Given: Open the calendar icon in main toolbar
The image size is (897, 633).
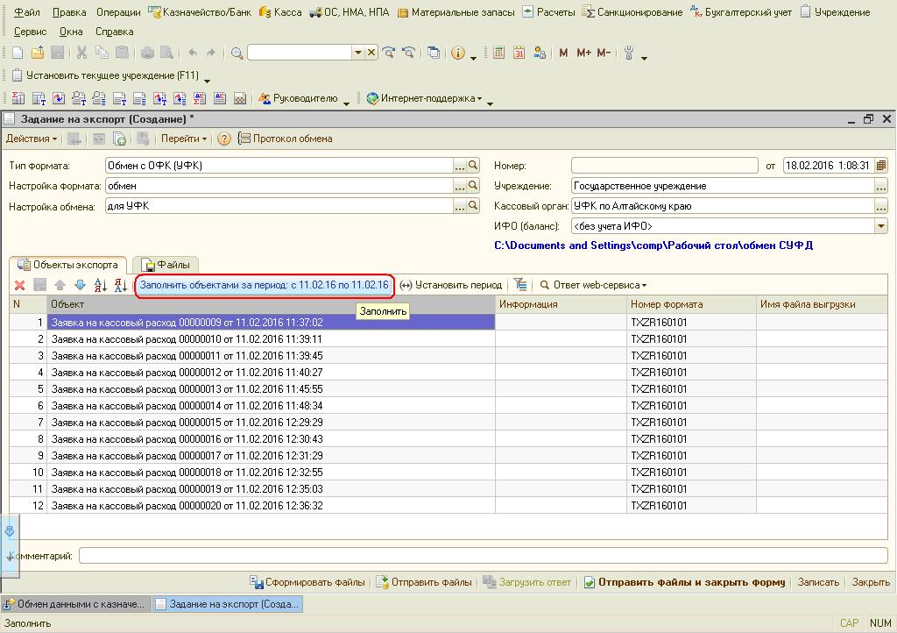Looking at the screenshot, I should pos(519,53).
